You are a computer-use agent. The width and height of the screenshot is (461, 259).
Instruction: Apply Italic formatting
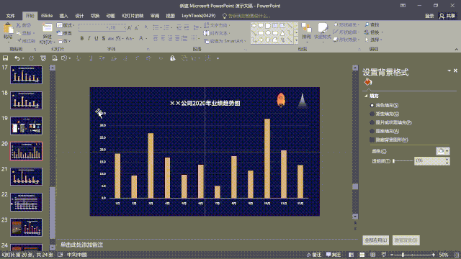click(x=89, y=38)
